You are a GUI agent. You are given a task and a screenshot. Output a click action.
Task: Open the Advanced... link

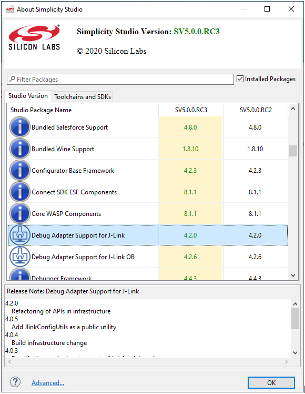coord(48,383)
